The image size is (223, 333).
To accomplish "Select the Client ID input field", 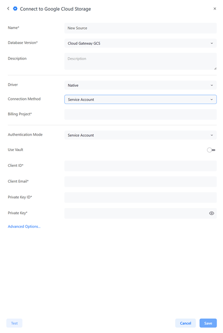I will 141,166.
